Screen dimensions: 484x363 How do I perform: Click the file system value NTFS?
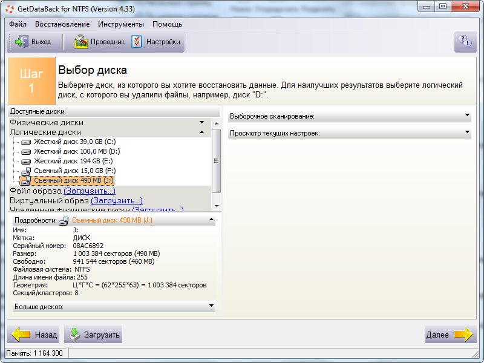tap(82, 269)
